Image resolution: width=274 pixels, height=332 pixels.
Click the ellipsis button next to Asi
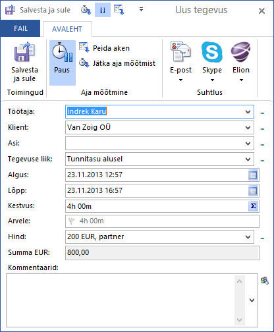(262, 144)
